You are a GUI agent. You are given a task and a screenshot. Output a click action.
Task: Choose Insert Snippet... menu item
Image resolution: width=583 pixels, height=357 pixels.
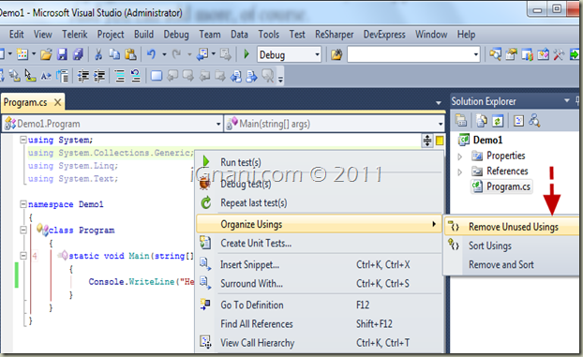[319, 264]
